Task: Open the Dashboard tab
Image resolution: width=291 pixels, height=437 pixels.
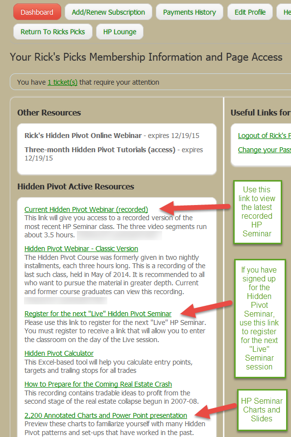Action: click(37, 12)
